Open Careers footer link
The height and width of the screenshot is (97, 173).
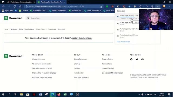click(77, 68)
